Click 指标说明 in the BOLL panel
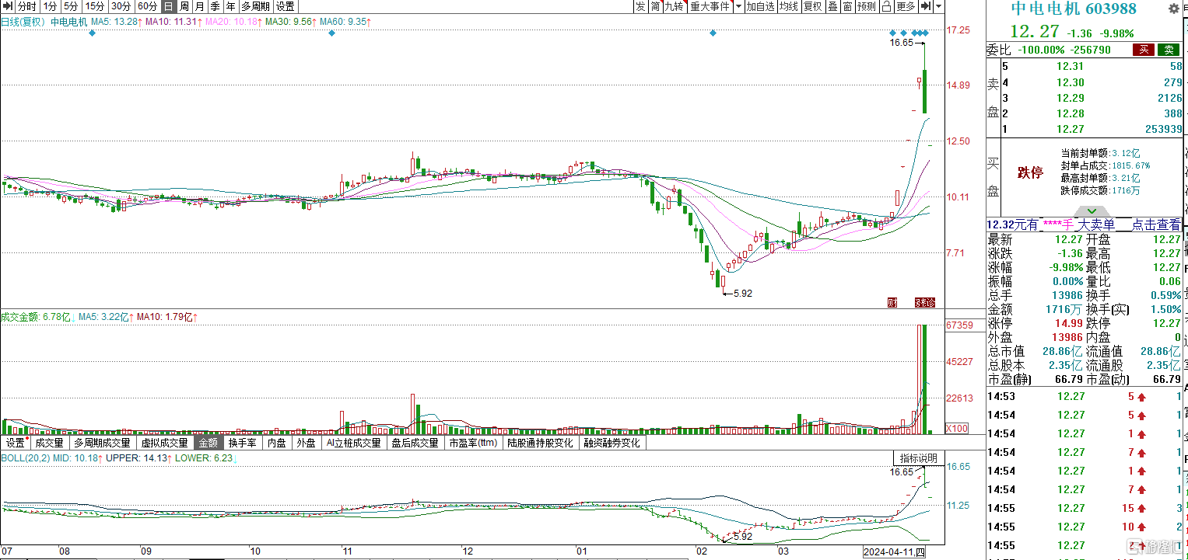The height and width of the screenshot is (560, 1188). click(x=918, y=457)
